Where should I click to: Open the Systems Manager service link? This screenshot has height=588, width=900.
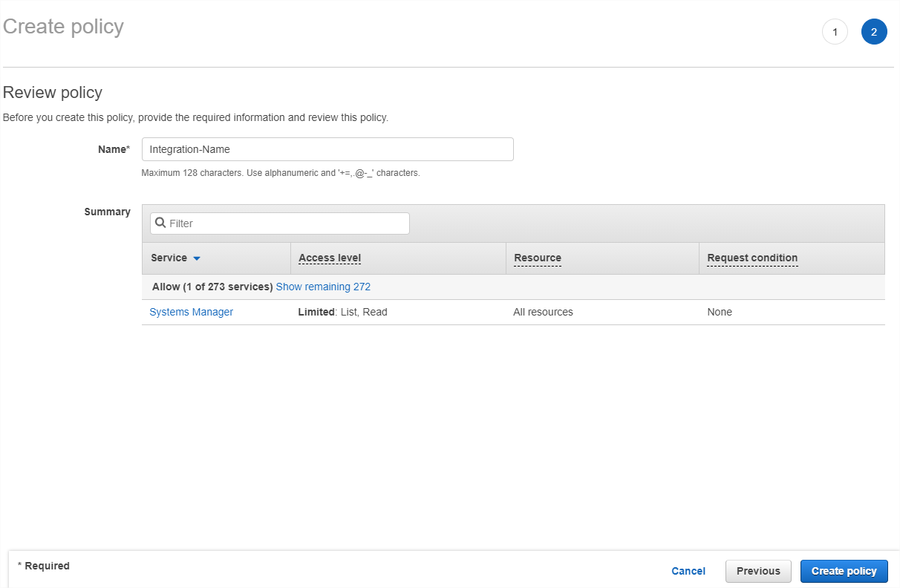(191, 312)
